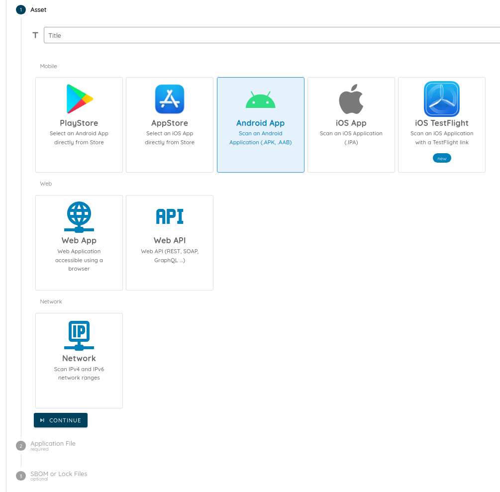Click the Web section label
Screen dimensions: 500x492
(46, 184)
